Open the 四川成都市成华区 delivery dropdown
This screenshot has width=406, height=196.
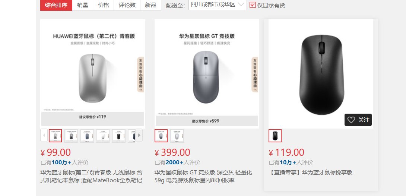click(218, 5)
